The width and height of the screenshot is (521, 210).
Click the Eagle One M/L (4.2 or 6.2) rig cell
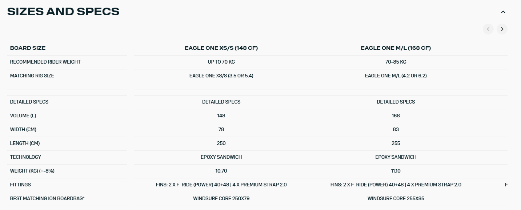click(x=396, y=76)
